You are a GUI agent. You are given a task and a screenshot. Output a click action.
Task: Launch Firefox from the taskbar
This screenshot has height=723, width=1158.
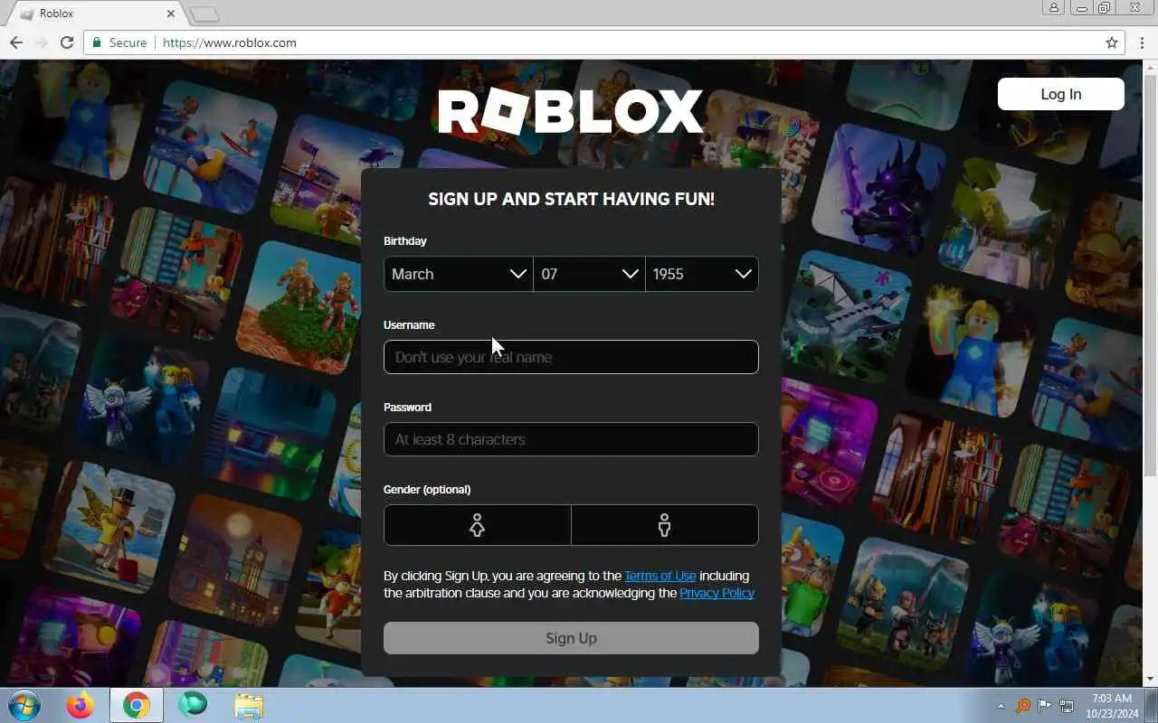[x=80, y=705]
